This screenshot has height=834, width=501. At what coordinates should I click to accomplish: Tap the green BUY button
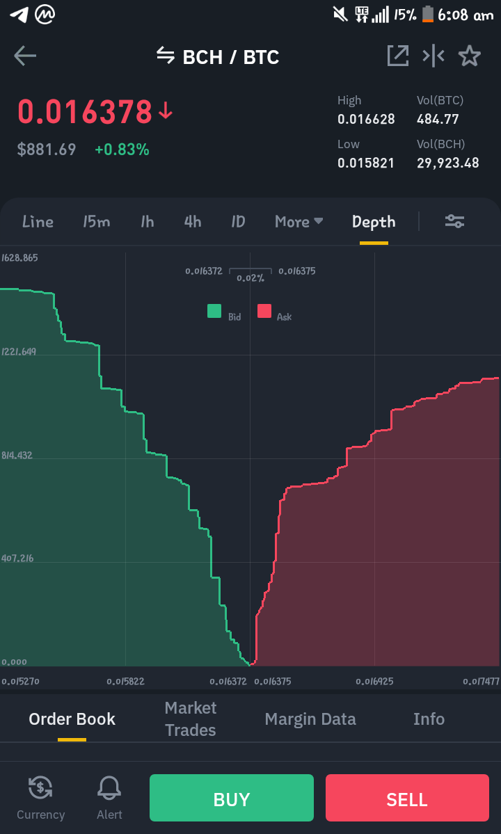[x=231, y=798]
